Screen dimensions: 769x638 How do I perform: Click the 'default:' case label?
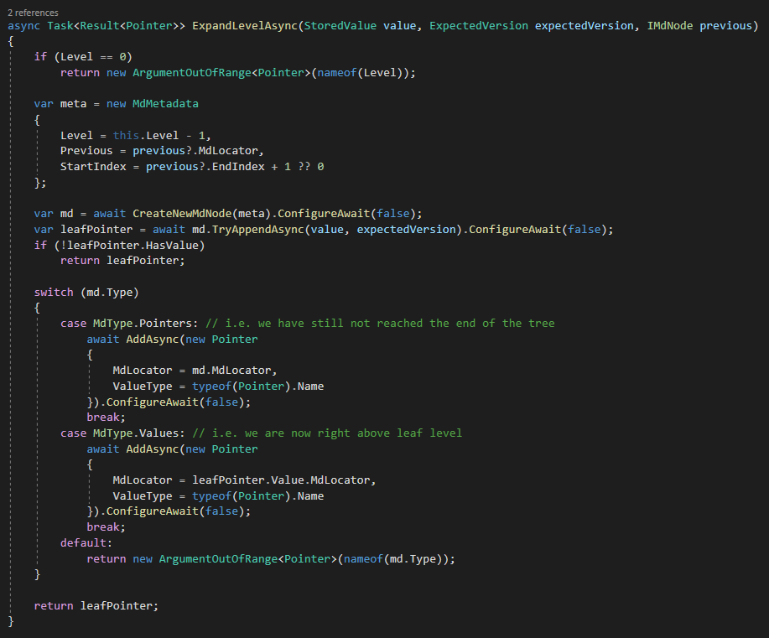(86, 543)
